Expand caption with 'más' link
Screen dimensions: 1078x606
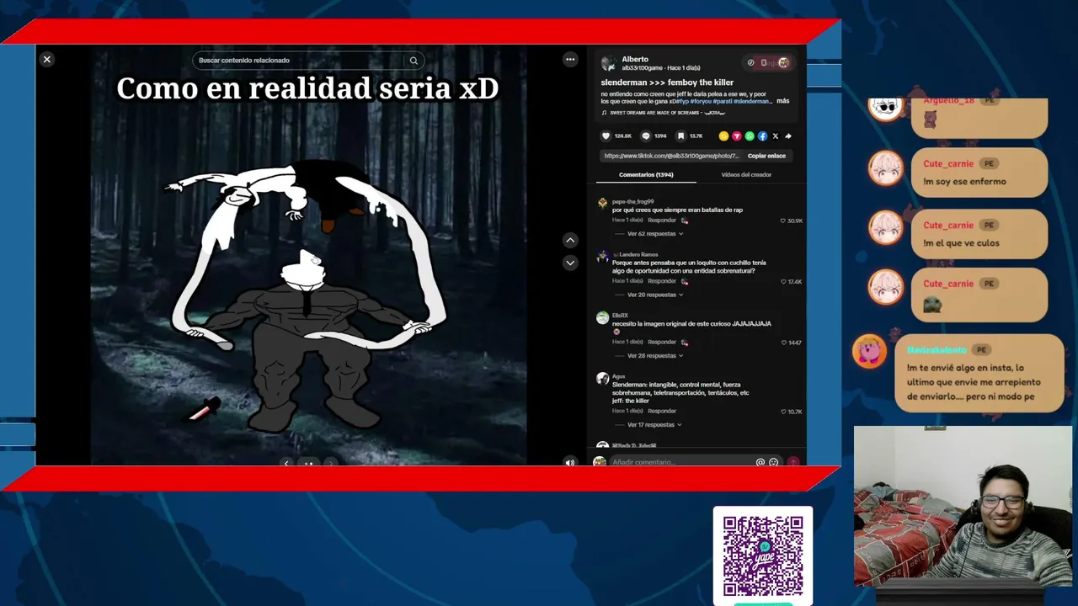tap(783, 101)
